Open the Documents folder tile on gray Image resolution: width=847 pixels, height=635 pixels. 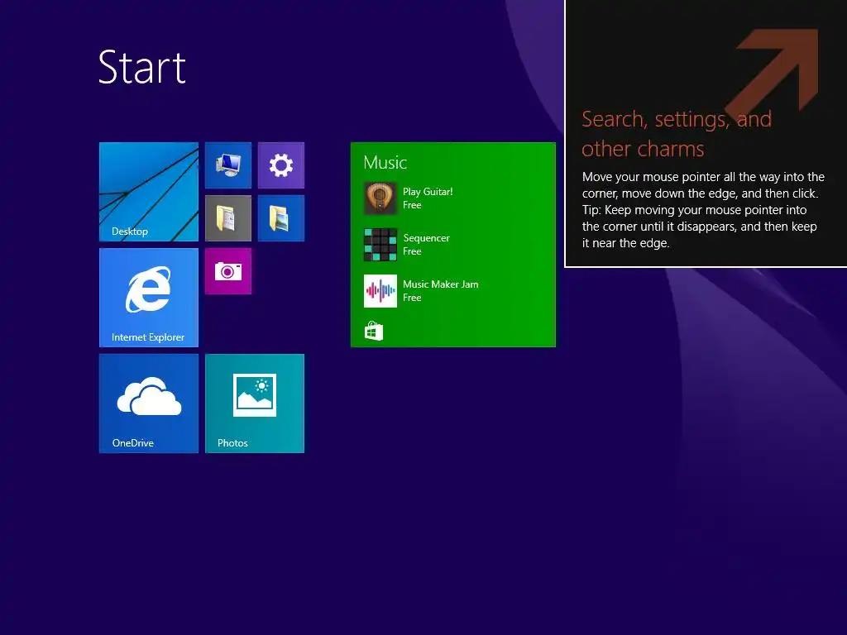[x=228, y=218]
